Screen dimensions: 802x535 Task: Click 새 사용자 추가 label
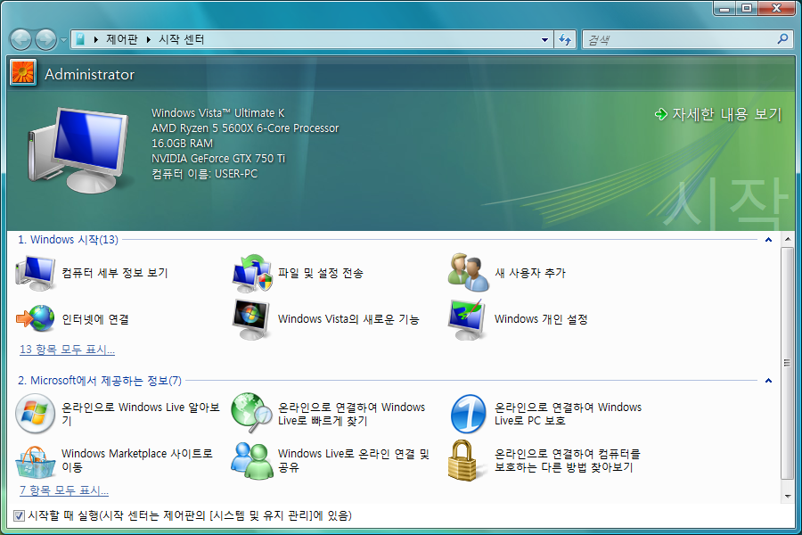[x=530, y=273]
